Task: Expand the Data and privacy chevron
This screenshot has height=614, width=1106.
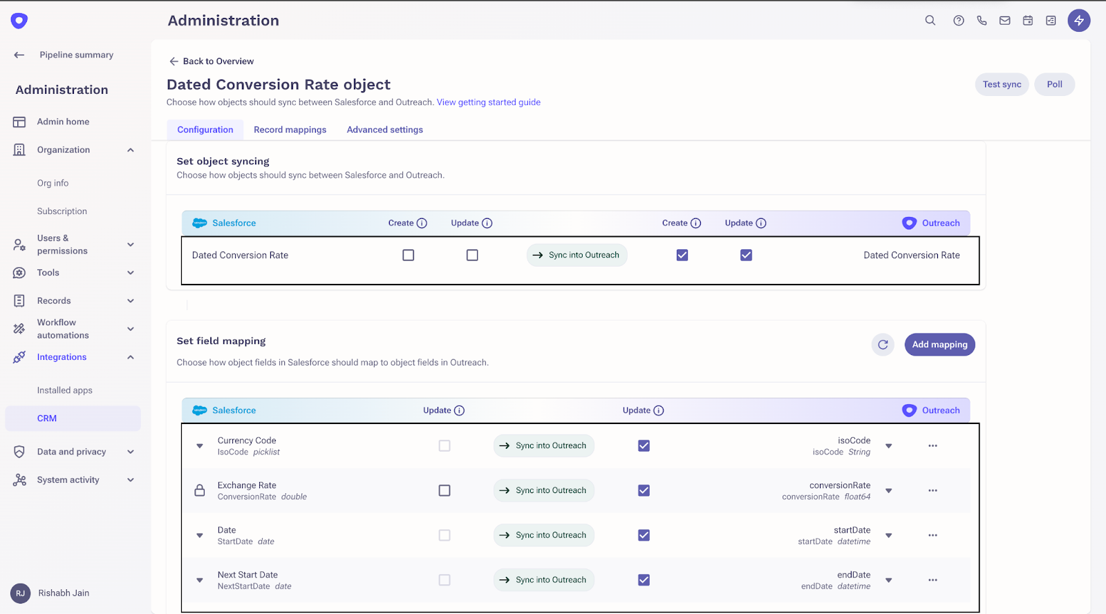Action: (x=131, y=452)
